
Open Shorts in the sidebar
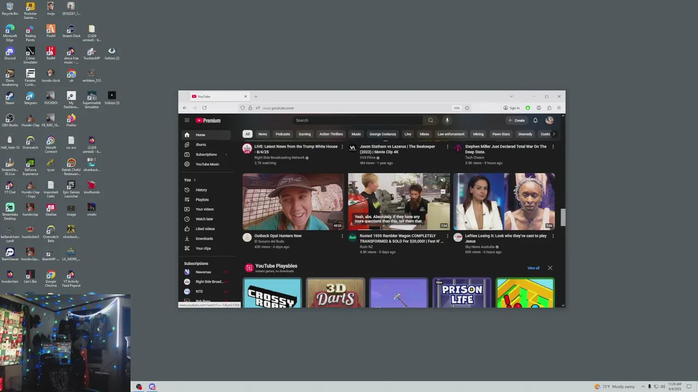pos(206,145)
